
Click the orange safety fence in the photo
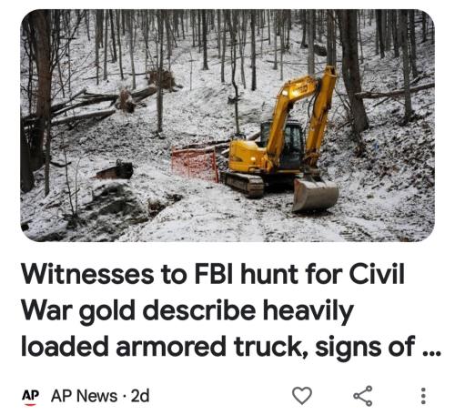195,164
